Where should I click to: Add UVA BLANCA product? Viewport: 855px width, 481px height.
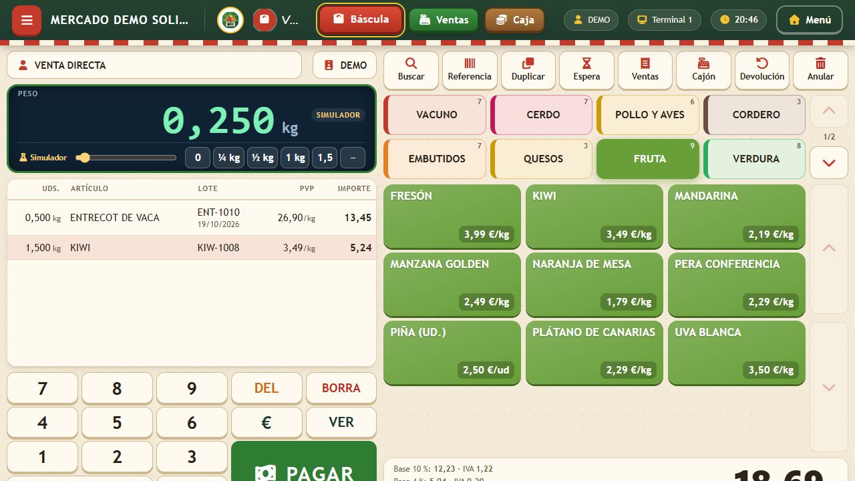coord(737,353)
